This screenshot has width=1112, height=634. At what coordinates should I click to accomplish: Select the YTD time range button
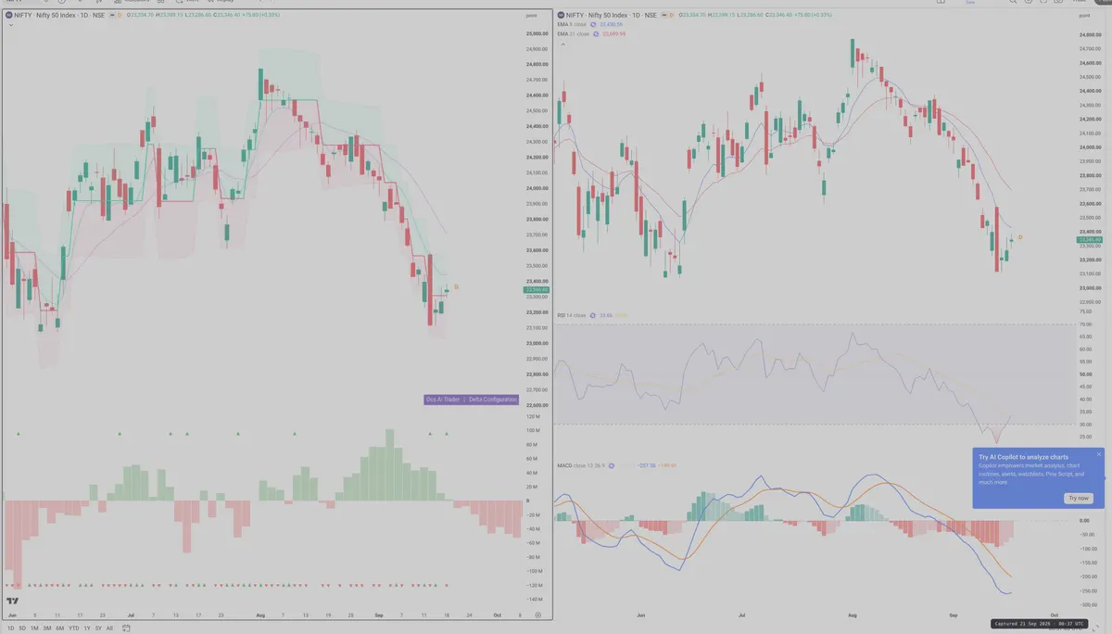pos(74,628)
